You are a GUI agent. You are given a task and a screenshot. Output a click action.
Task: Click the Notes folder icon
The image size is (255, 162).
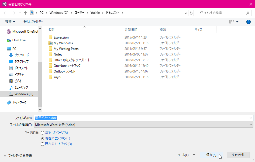(50, 54)
